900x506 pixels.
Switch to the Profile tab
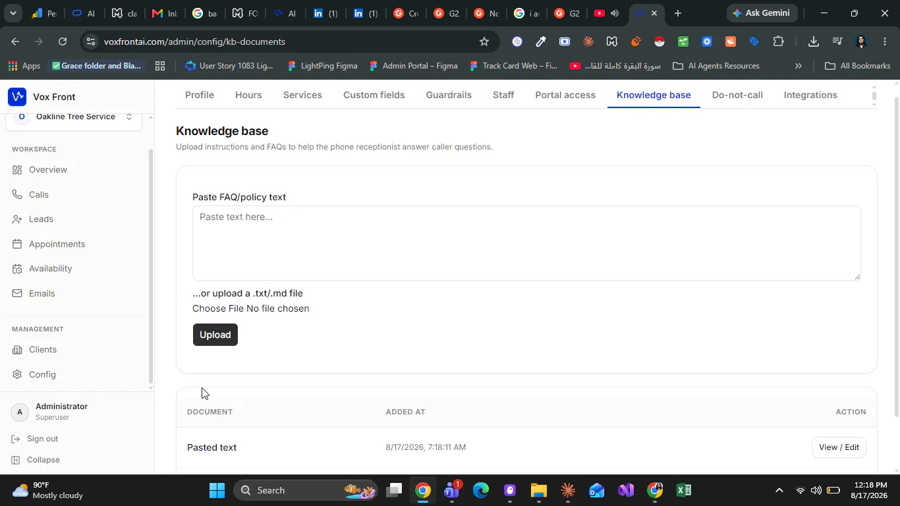(200, 95)
